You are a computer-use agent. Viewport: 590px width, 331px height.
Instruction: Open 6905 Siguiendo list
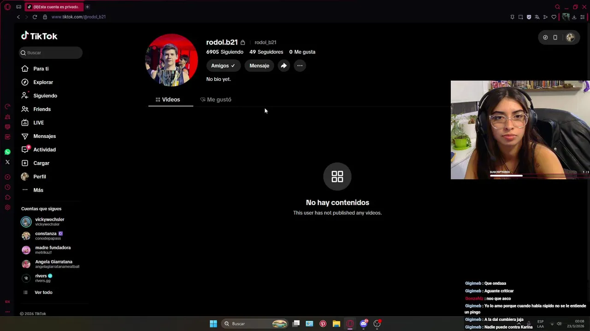pyautogui.click(x=224, y=52)
